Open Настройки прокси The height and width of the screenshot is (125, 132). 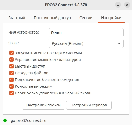click(x=43, y=105)
